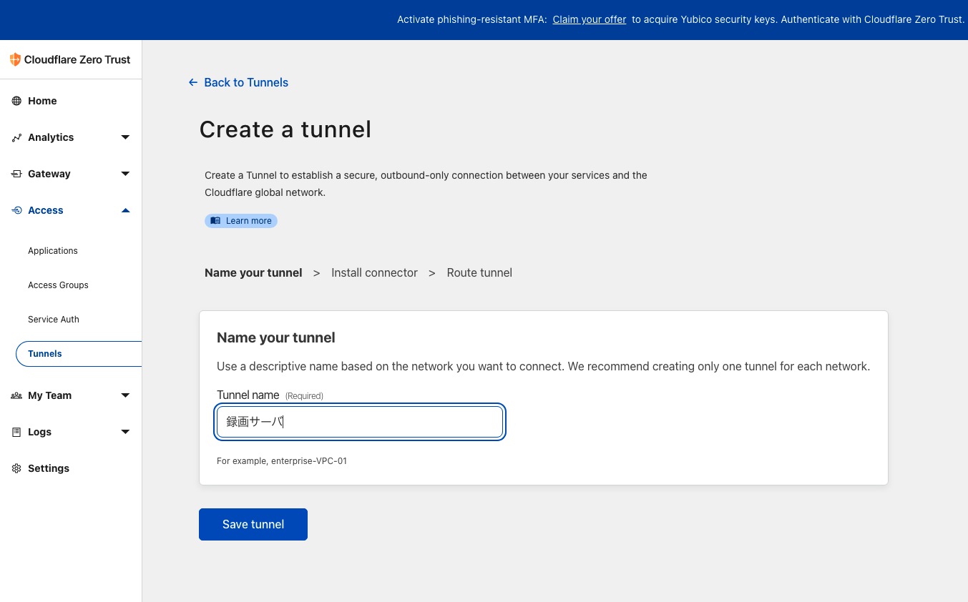Click the Save tunnel button

click(253, 524)
